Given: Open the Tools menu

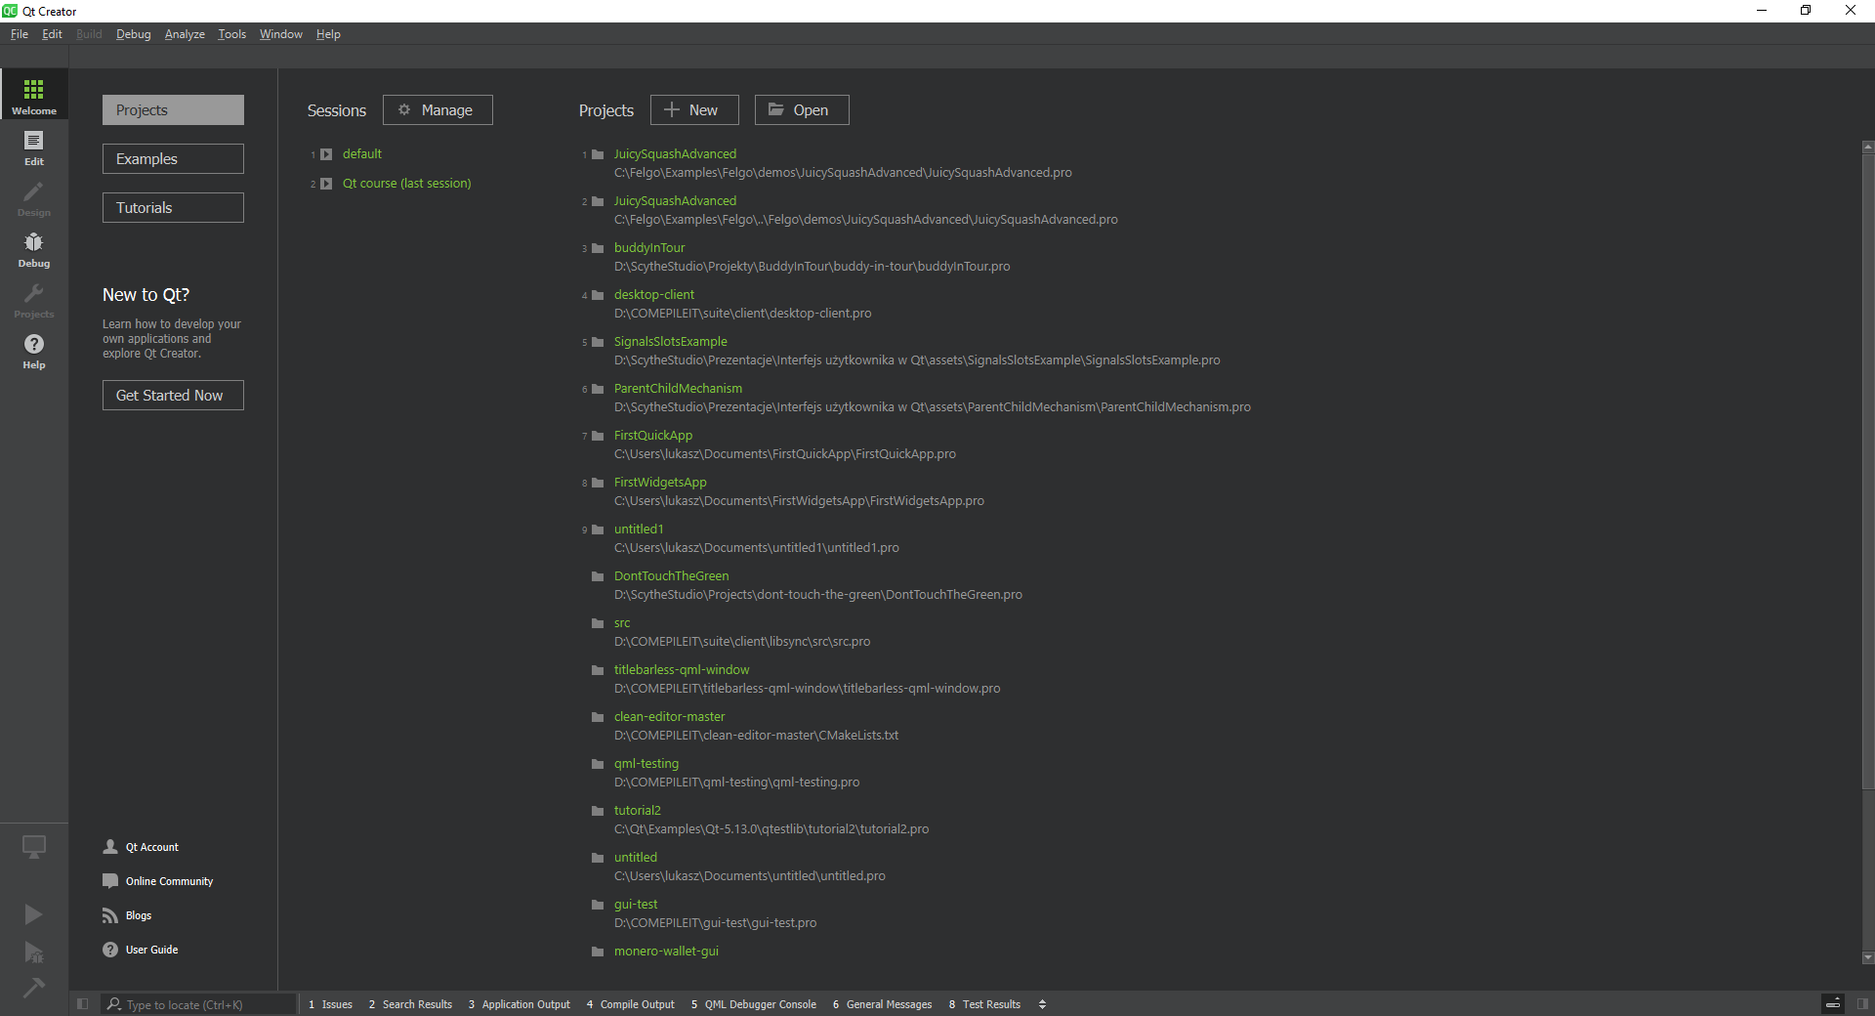Looking at the screenshot, I should click(x=231, y=34).
